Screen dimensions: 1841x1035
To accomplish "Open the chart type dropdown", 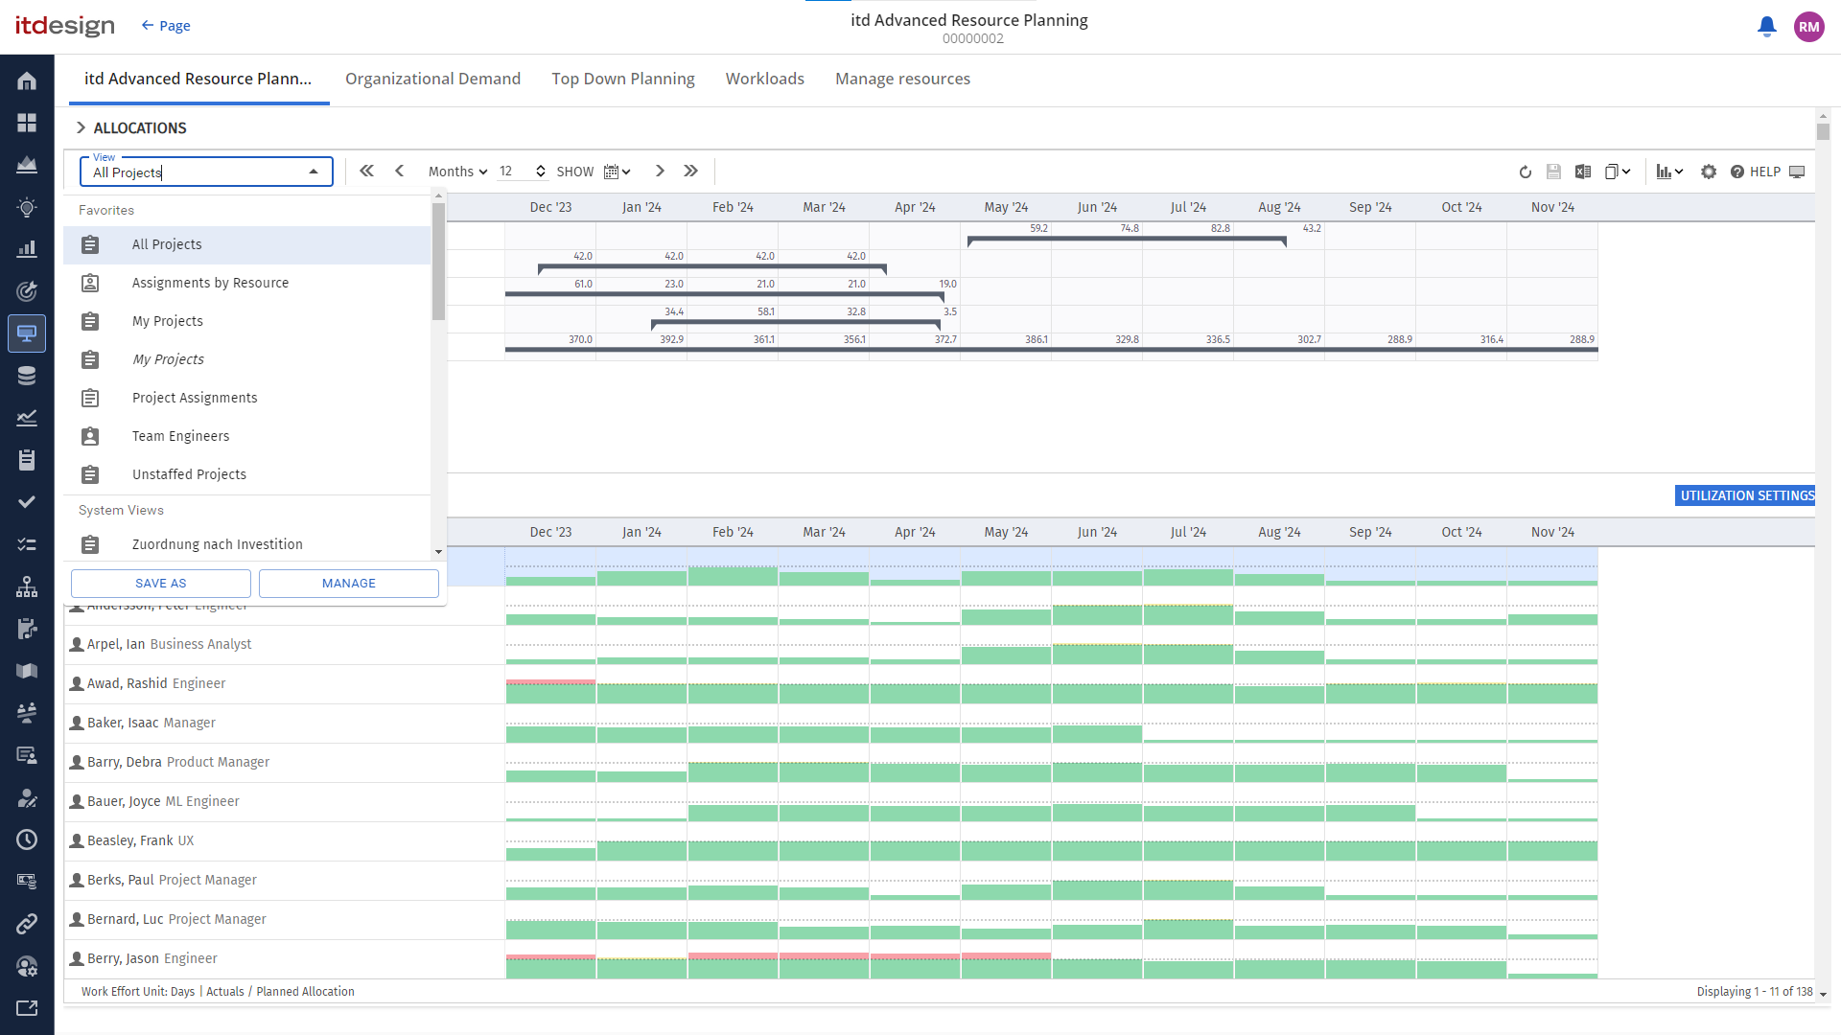I will tap(1669, 172).
